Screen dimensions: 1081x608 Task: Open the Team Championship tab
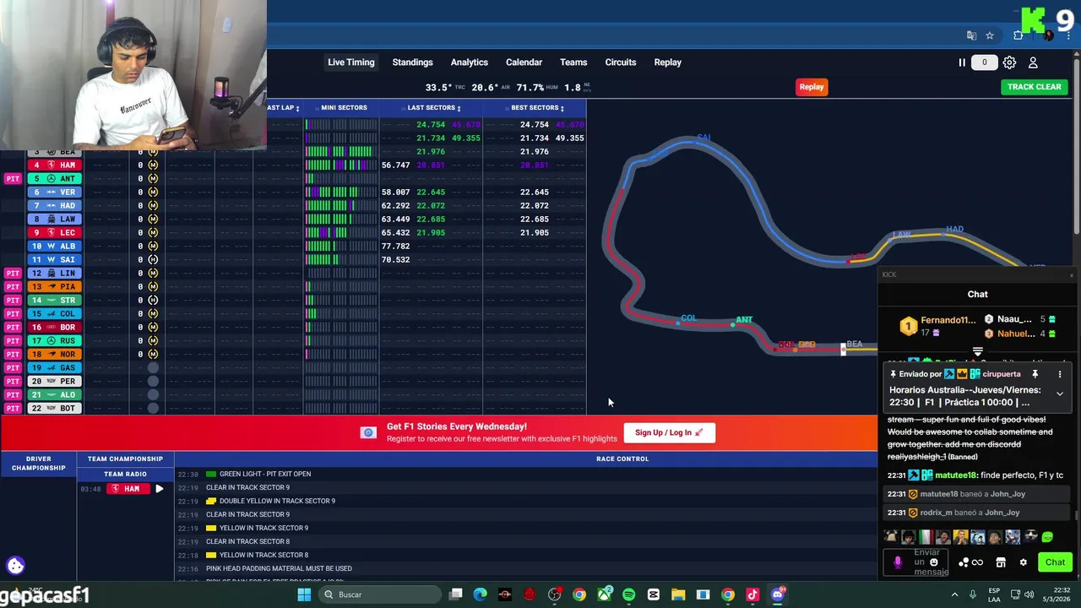click(125, 459)
